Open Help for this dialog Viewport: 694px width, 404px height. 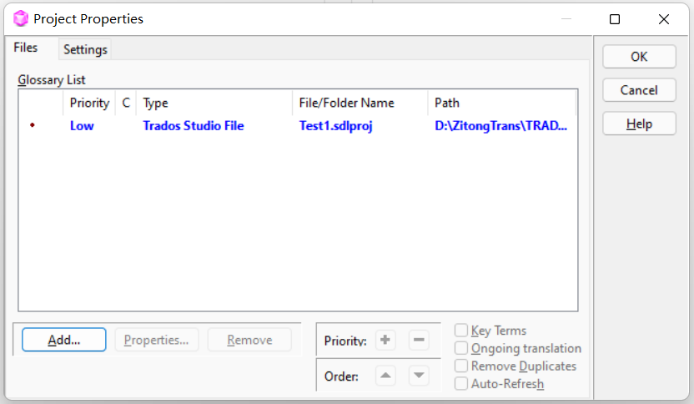click(x=639, y=124)
